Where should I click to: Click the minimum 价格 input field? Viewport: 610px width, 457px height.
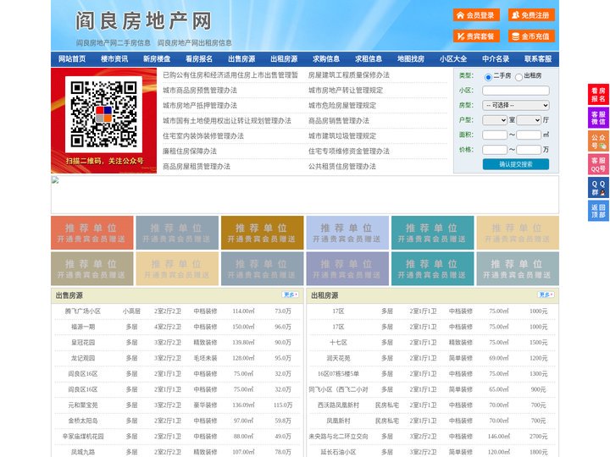(495, 150)
